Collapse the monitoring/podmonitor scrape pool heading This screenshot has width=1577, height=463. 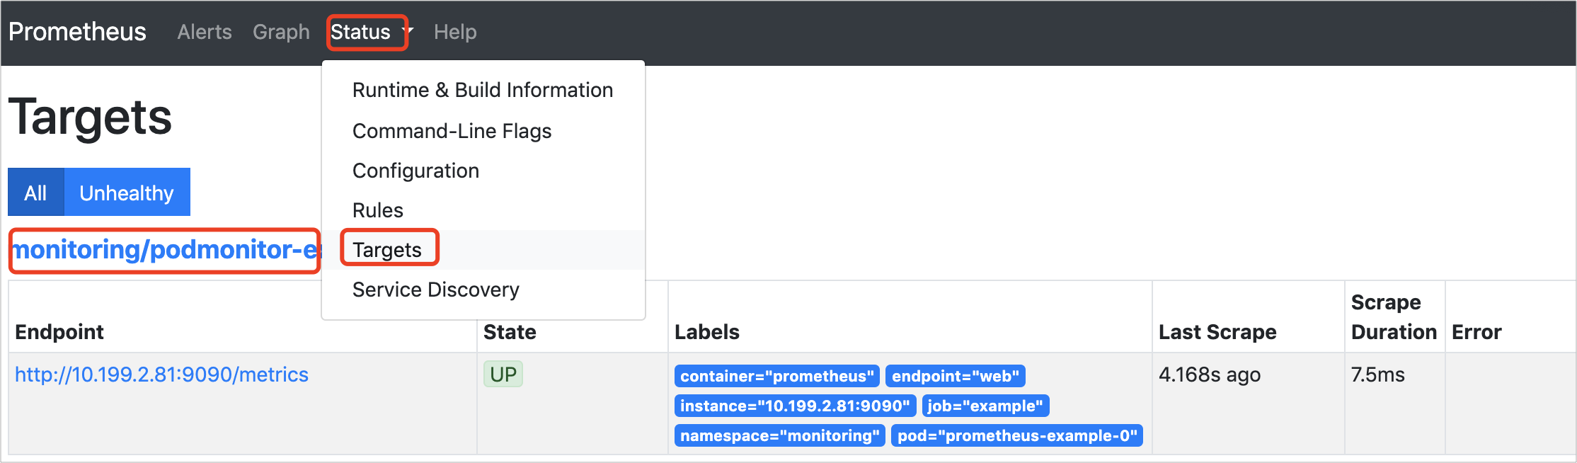[x=164, y=250]
